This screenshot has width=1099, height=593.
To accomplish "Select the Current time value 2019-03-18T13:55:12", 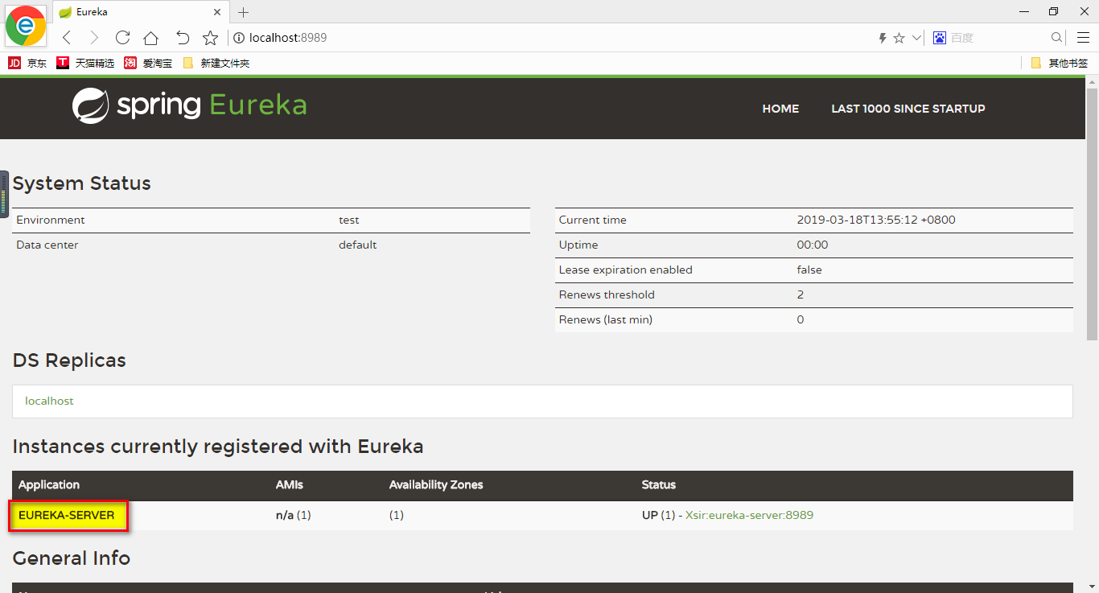I will [876, 220].
